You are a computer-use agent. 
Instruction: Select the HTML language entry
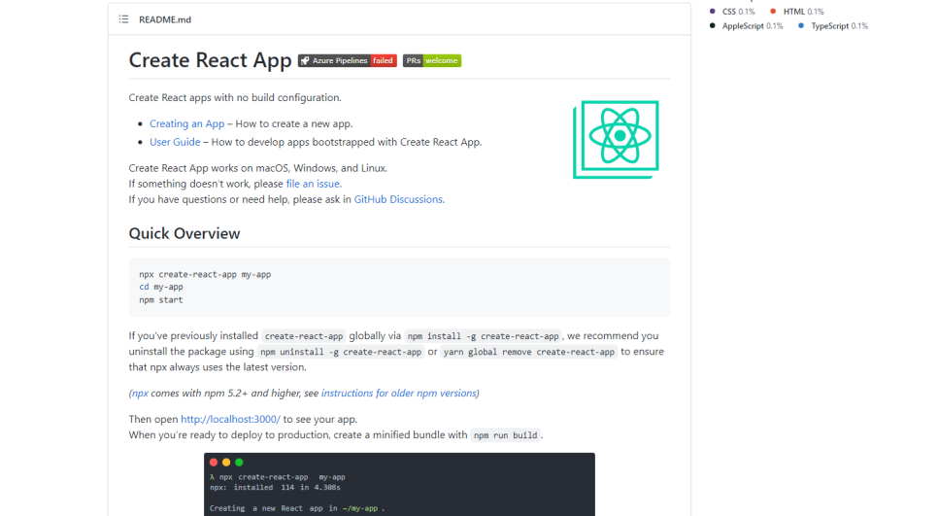(x=803, y=12)
